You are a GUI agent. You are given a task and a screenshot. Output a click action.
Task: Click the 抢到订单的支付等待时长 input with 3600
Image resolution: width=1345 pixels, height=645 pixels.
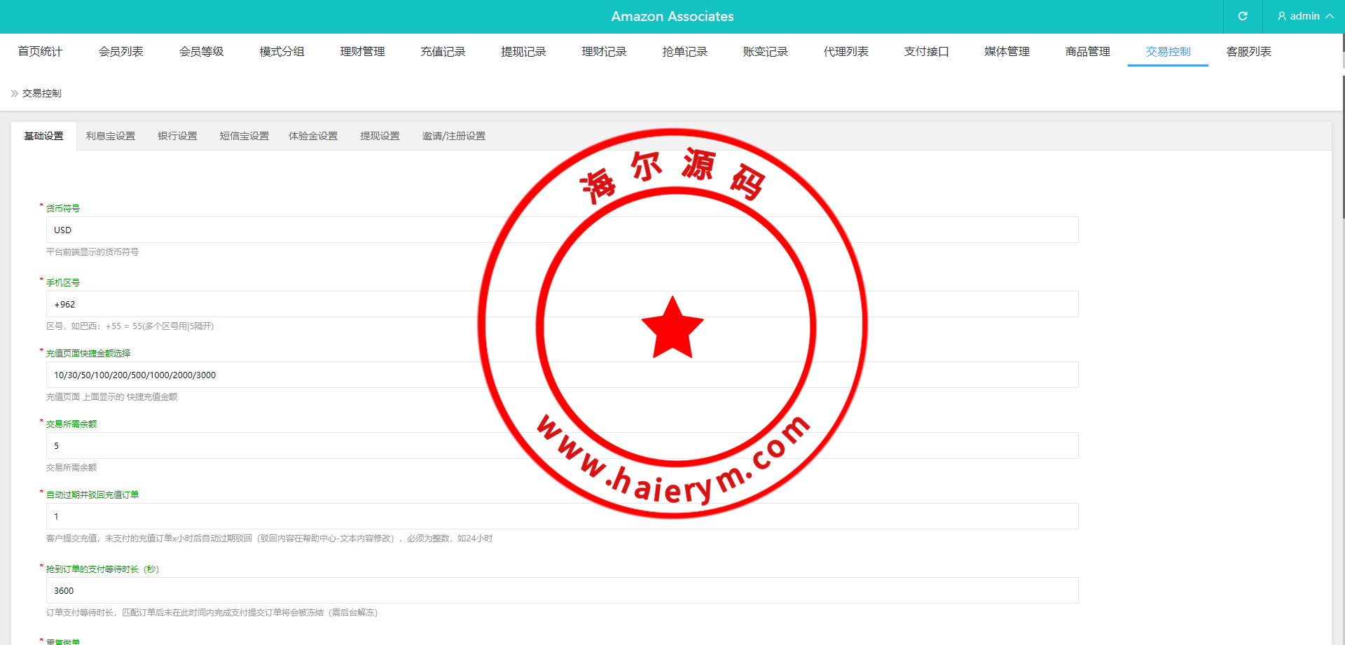[562, 590]
